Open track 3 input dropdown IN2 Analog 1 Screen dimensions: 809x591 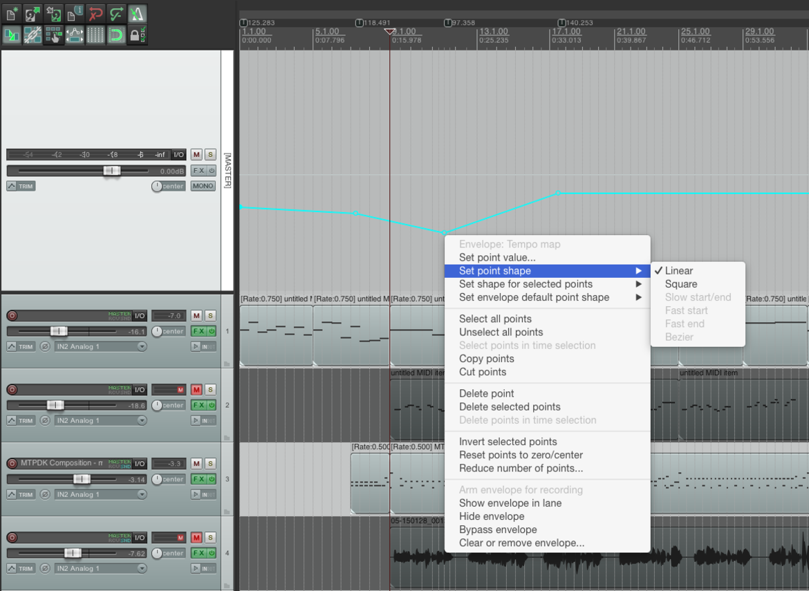pos(101,494)
